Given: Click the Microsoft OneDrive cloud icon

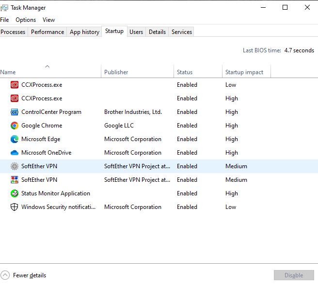Looking at the screenshot, I should pyautogui.click(x=15, y=153).
